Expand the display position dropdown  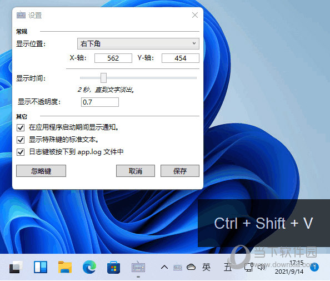(138, 43)
